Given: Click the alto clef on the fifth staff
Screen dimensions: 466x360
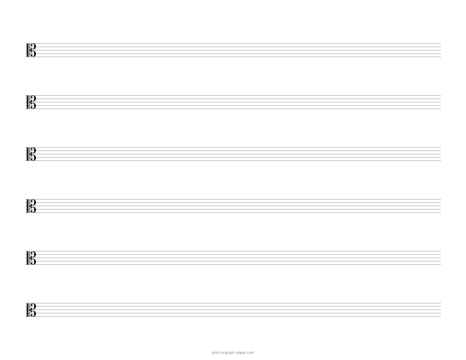Looking at the screenshot, I should [31, 258].
